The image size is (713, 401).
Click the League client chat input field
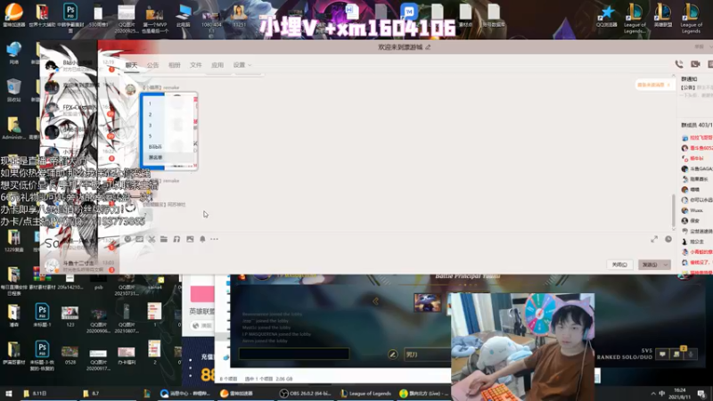(294, 354)
